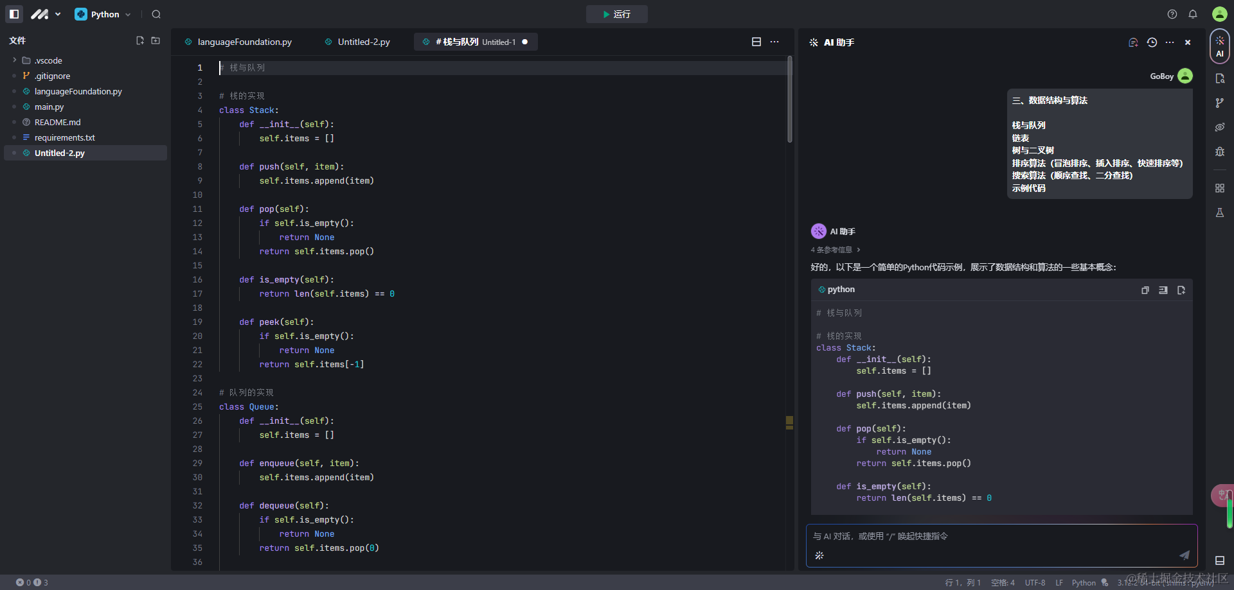The width and height of the screenshot is (1234, 590).
Task: Toggle the left sidebar panel icon
Action: [x=14, y=14]
